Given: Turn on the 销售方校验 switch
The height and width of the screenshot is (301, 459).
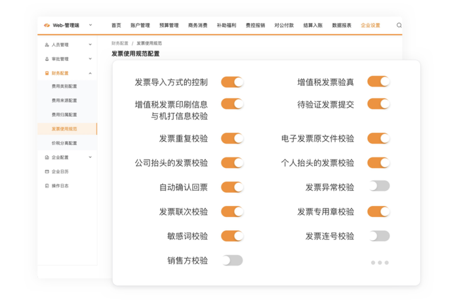Looking at the screenshot, I should point(232,260).
